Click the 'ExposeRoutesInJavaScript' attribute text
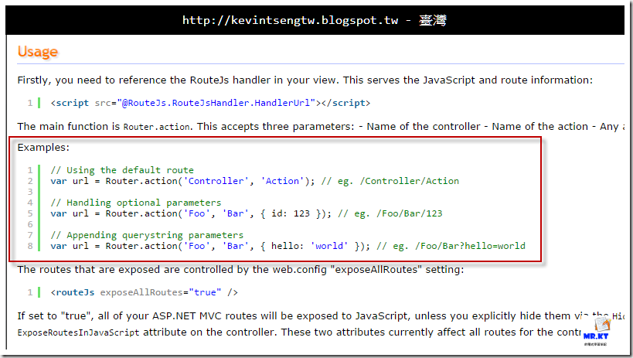Image resolution: width=633 pixels, height=358 pixels. 78,332
